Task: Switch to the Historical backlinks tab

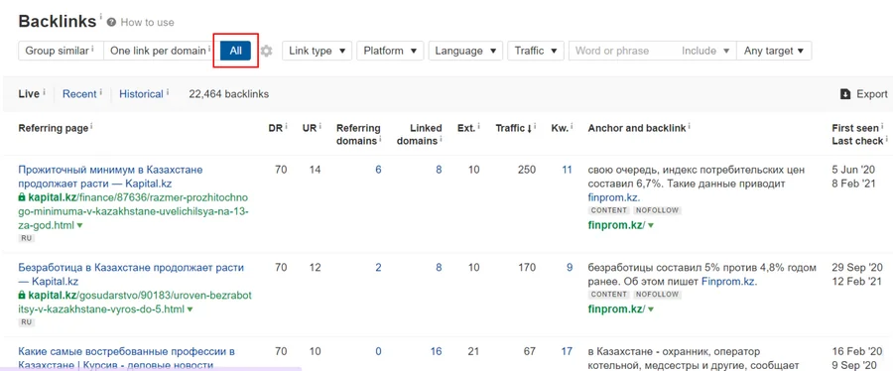Action: coord(141,94)
